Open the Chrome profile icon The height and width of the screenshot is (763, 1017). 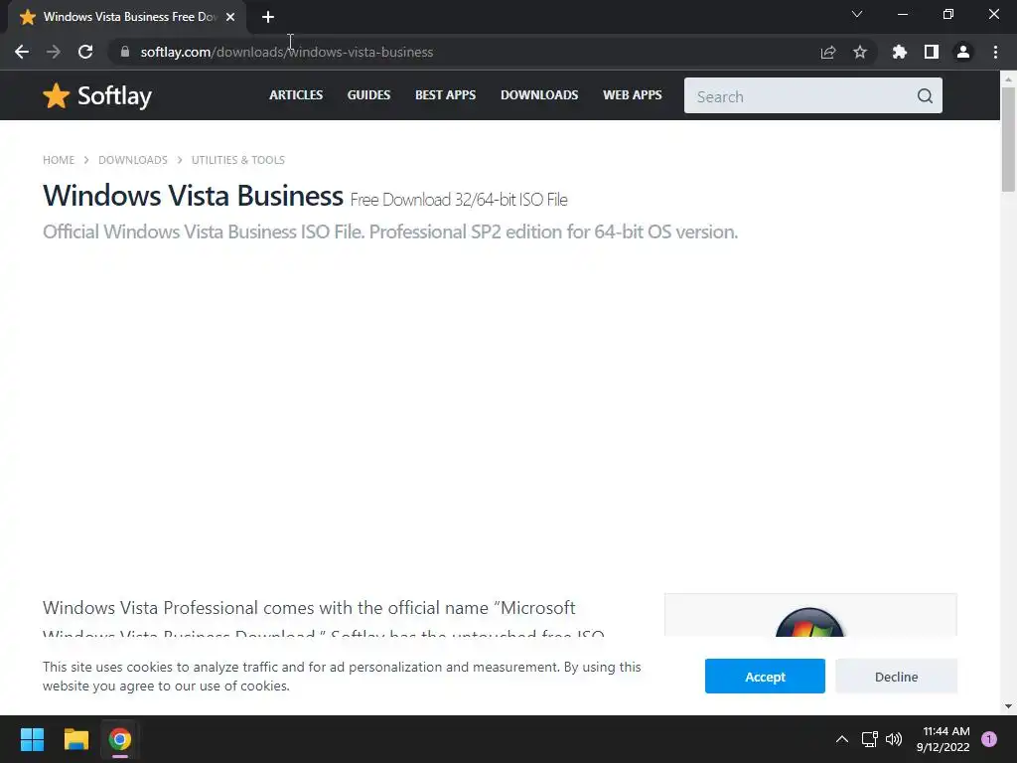(x=963, y=52)
